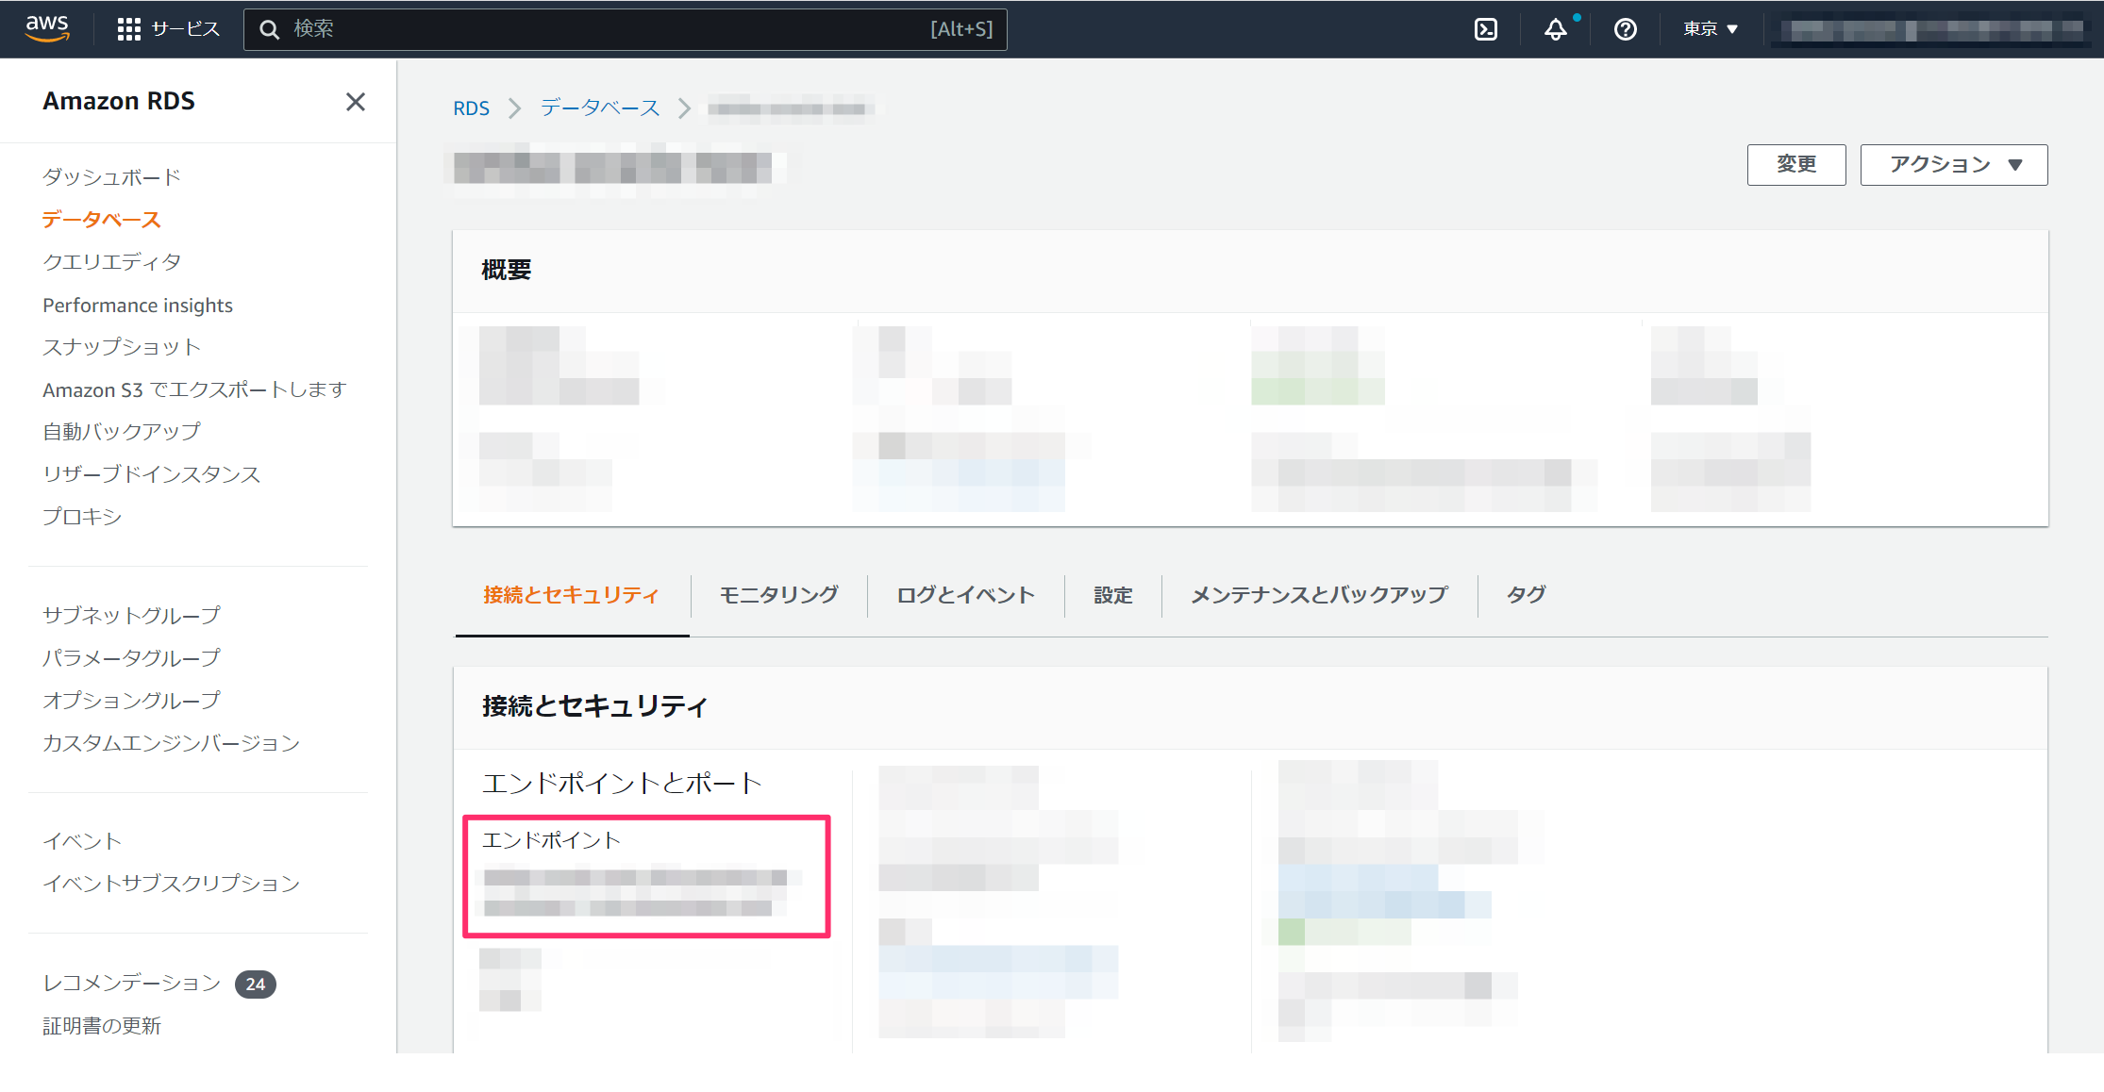Expand the アクション dropdown button
Screen dimensions: 2104x1092
tap(1953, 165)
